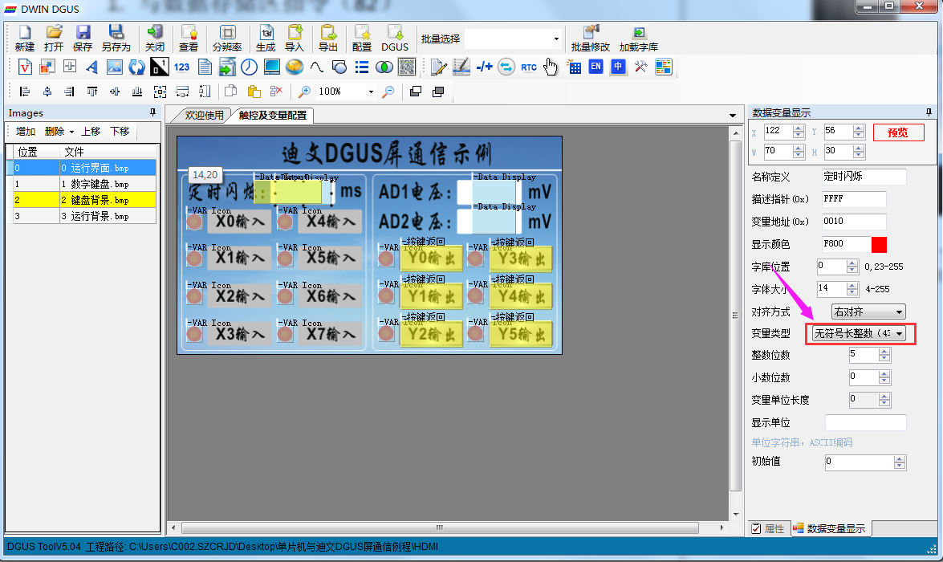Click the 新建 (New) toolbar icon
The image size is (943, 562).
[x=25, y=39]
